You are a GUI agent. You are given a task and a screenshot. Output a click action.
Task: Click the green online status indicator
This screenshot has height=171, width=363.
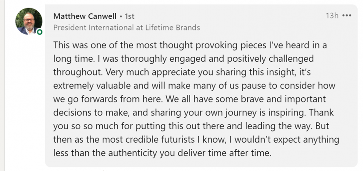coord(40,32)
